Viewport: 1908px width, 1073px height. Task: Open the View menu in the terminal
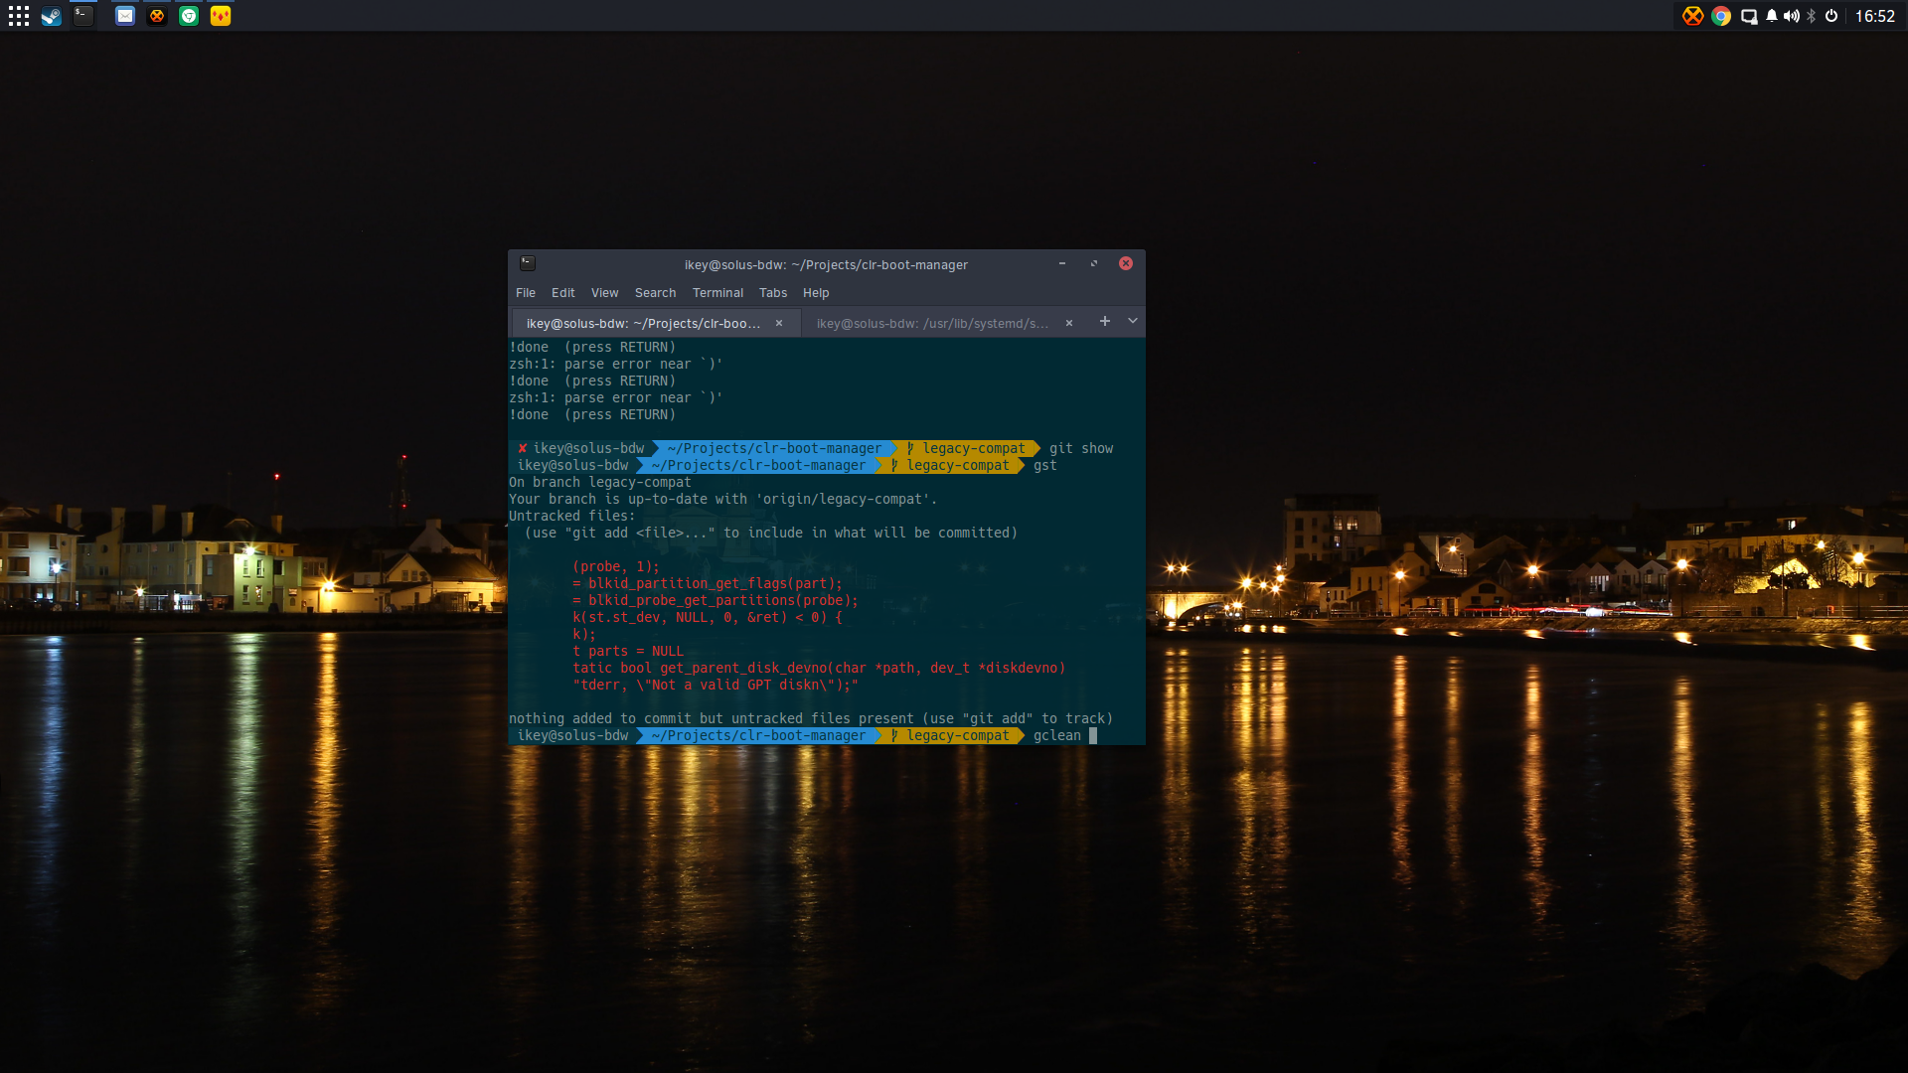[x=604, y=293]
